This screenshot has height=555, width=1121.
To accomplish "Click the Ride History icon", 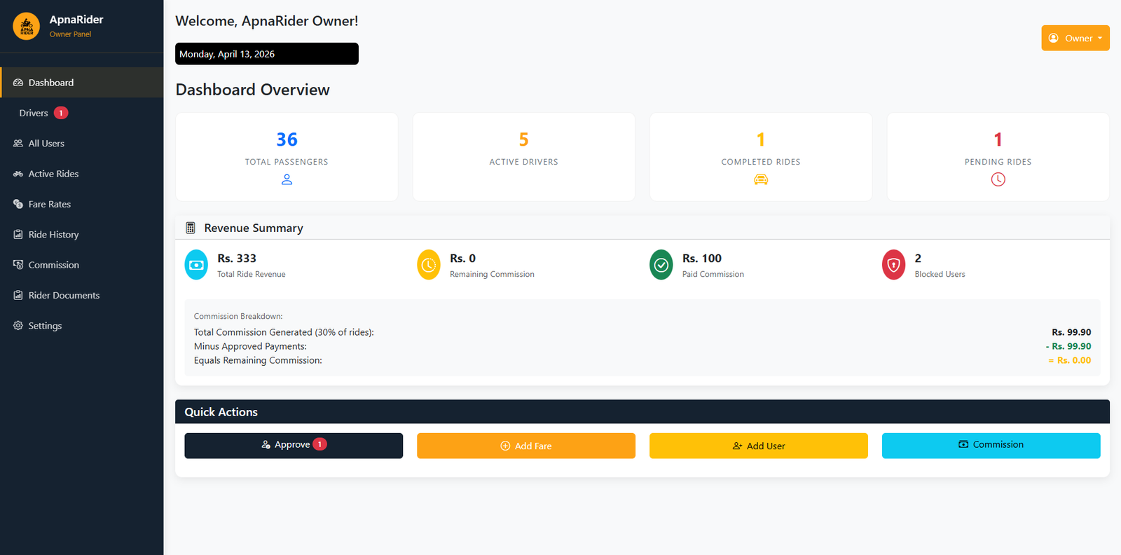I will [18, 235].
